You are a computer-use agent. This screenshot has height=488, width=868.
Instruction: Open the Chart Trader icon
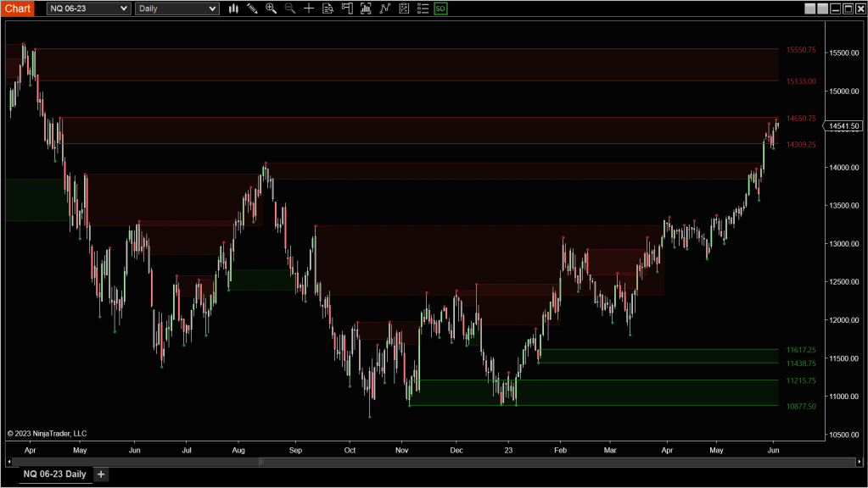click(347, 8)
